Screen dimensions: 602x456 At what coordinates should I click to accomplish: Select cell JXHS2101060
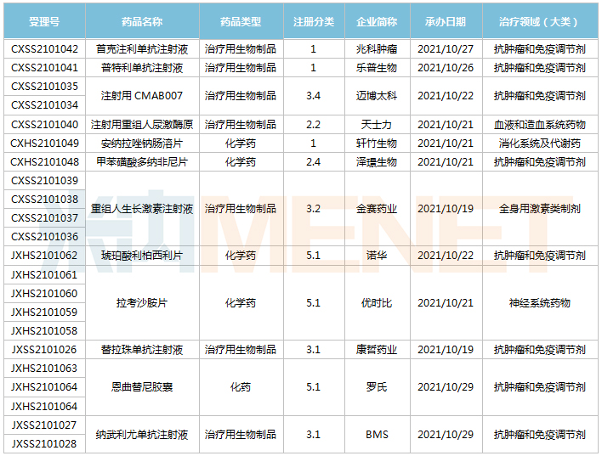44,294
